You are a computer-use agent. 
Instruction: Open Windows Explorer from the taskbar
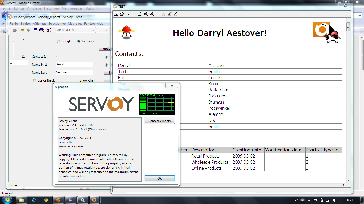[22, 200]
